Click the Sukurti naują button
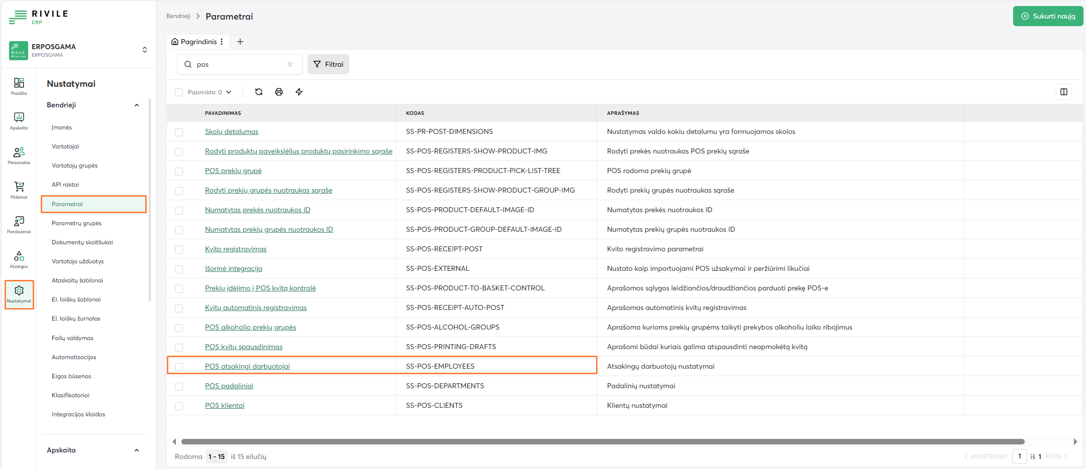The width and height of the screenshot is (1086, 469). tap(1048, 16)
